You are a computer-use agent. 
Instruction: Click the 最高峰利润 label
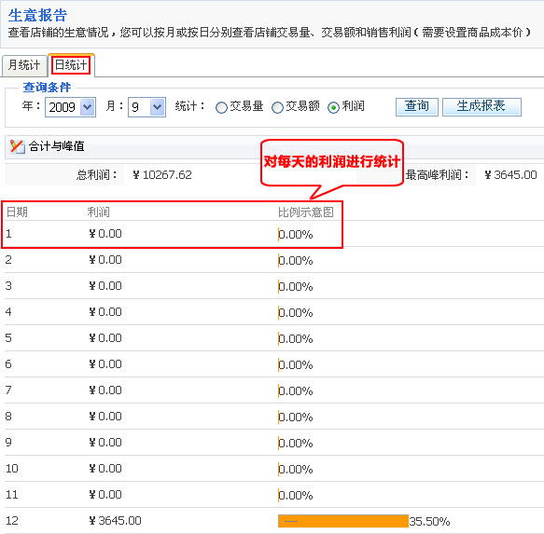point(437,175)
